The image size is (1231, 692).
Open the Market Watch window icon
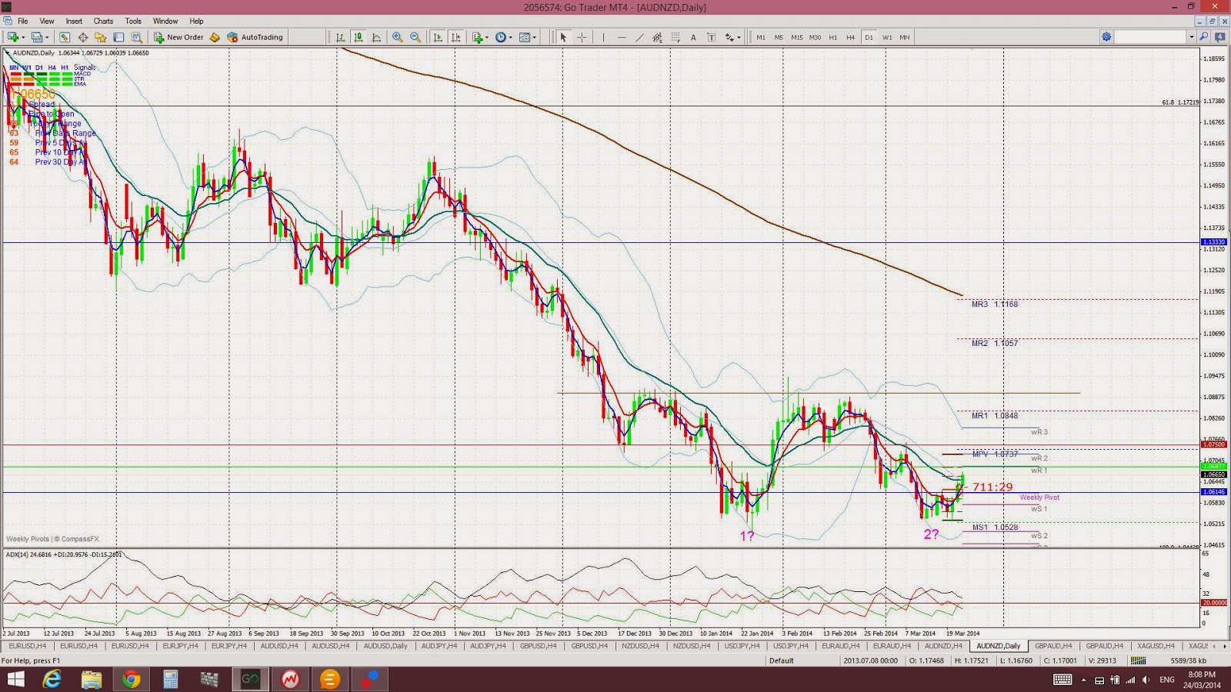(x=65, y=37)
